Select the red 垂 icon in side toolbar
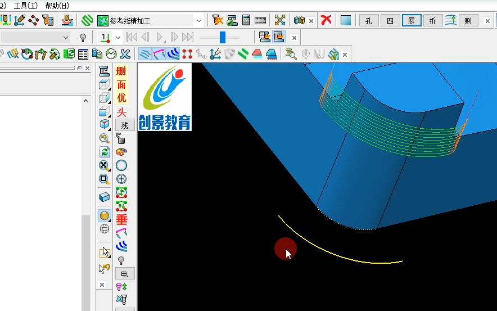The image size is (497, 311). (121, 219)
